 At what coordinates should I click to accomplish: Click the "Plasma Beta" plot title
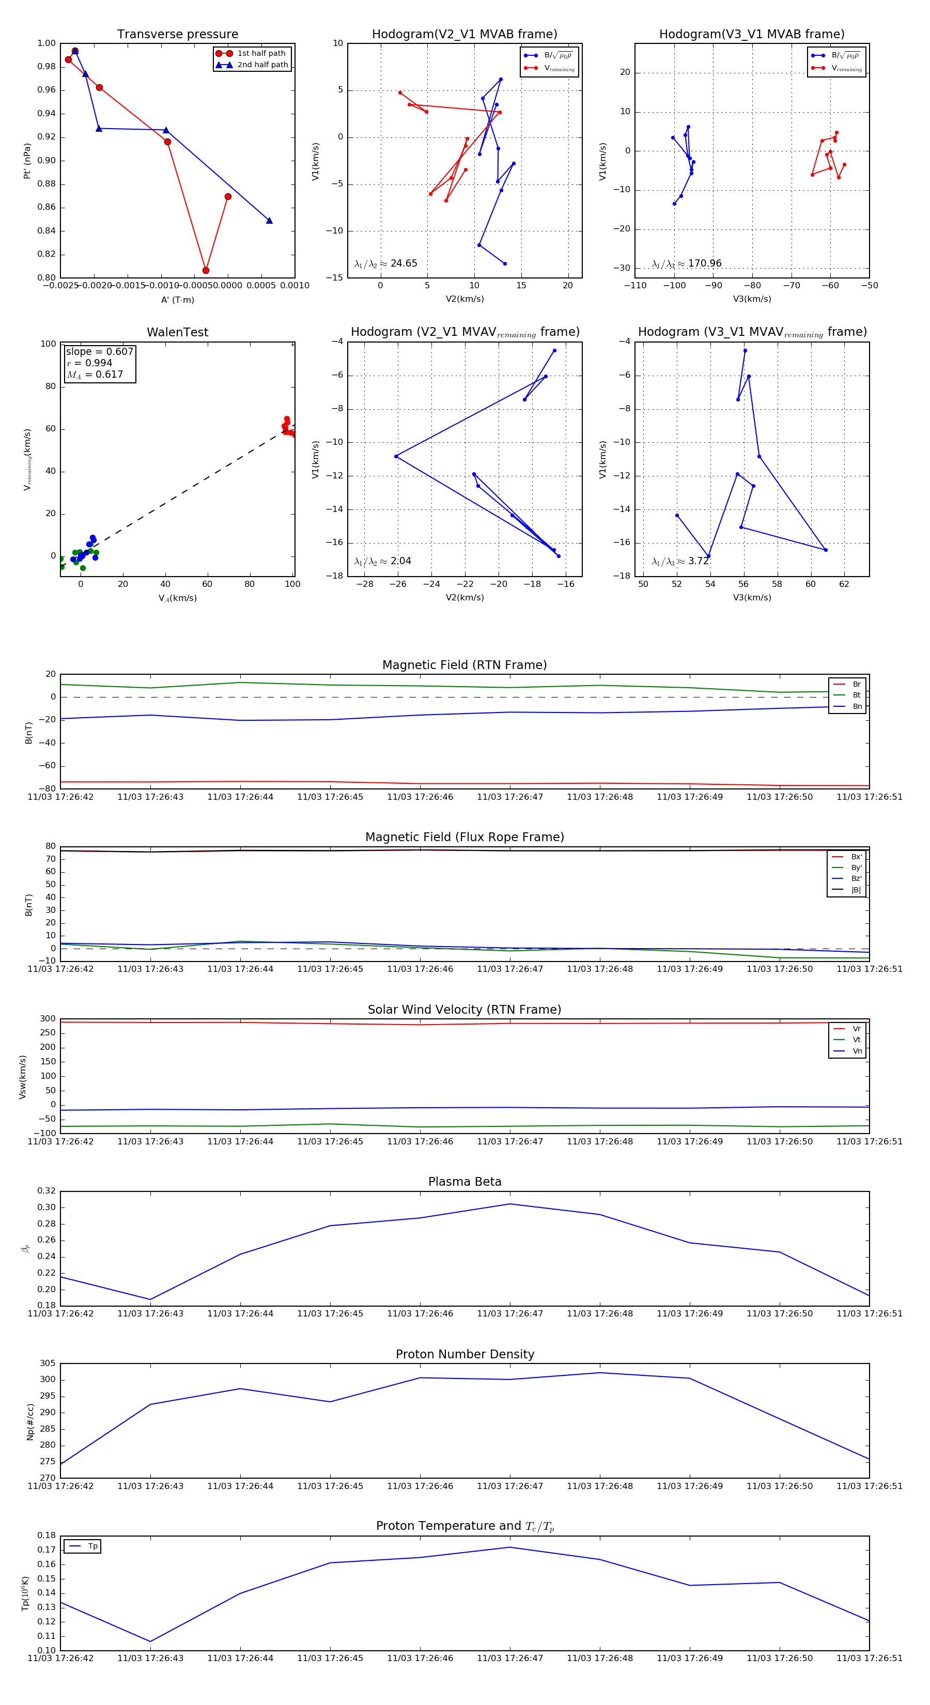464,1182
